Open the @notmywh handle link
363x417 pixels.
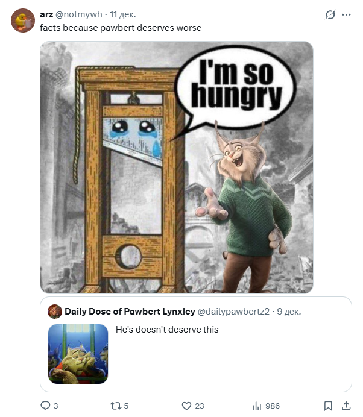(79, 15)
